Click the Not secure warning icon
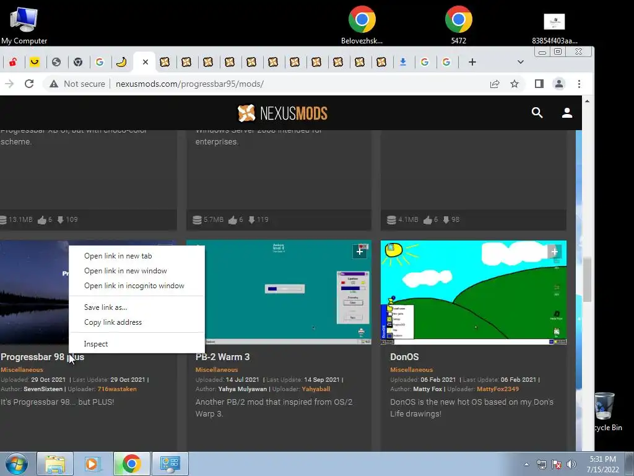This screenshot has height=476, width=634. (x=54, y=84)
